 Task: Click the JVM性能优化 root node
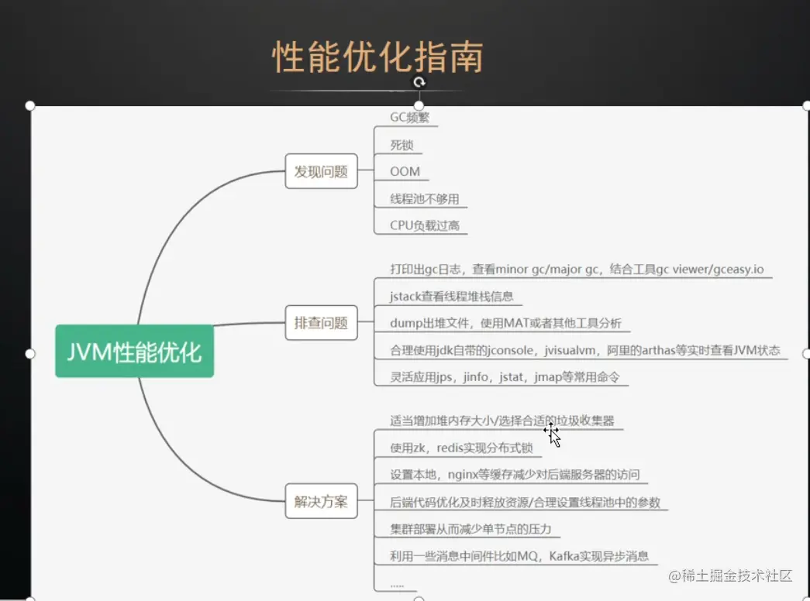134,351
